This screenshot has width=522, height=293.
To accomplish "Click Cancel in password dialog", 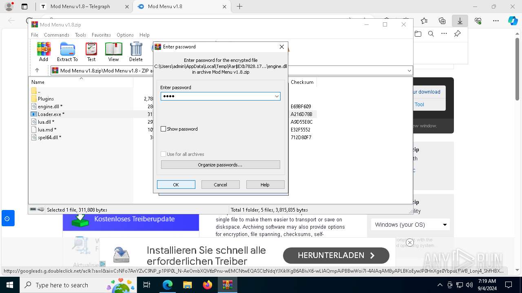I will (221, 185).
